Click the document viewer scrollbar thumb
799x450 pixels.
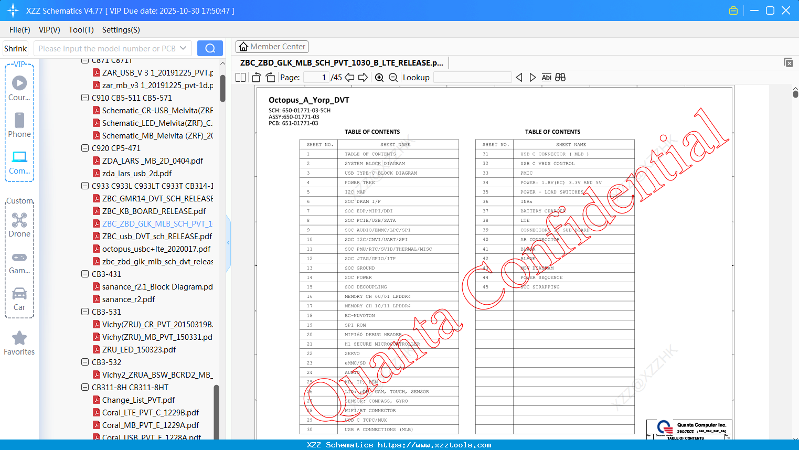pyautogui.click(x=795, y=94)
